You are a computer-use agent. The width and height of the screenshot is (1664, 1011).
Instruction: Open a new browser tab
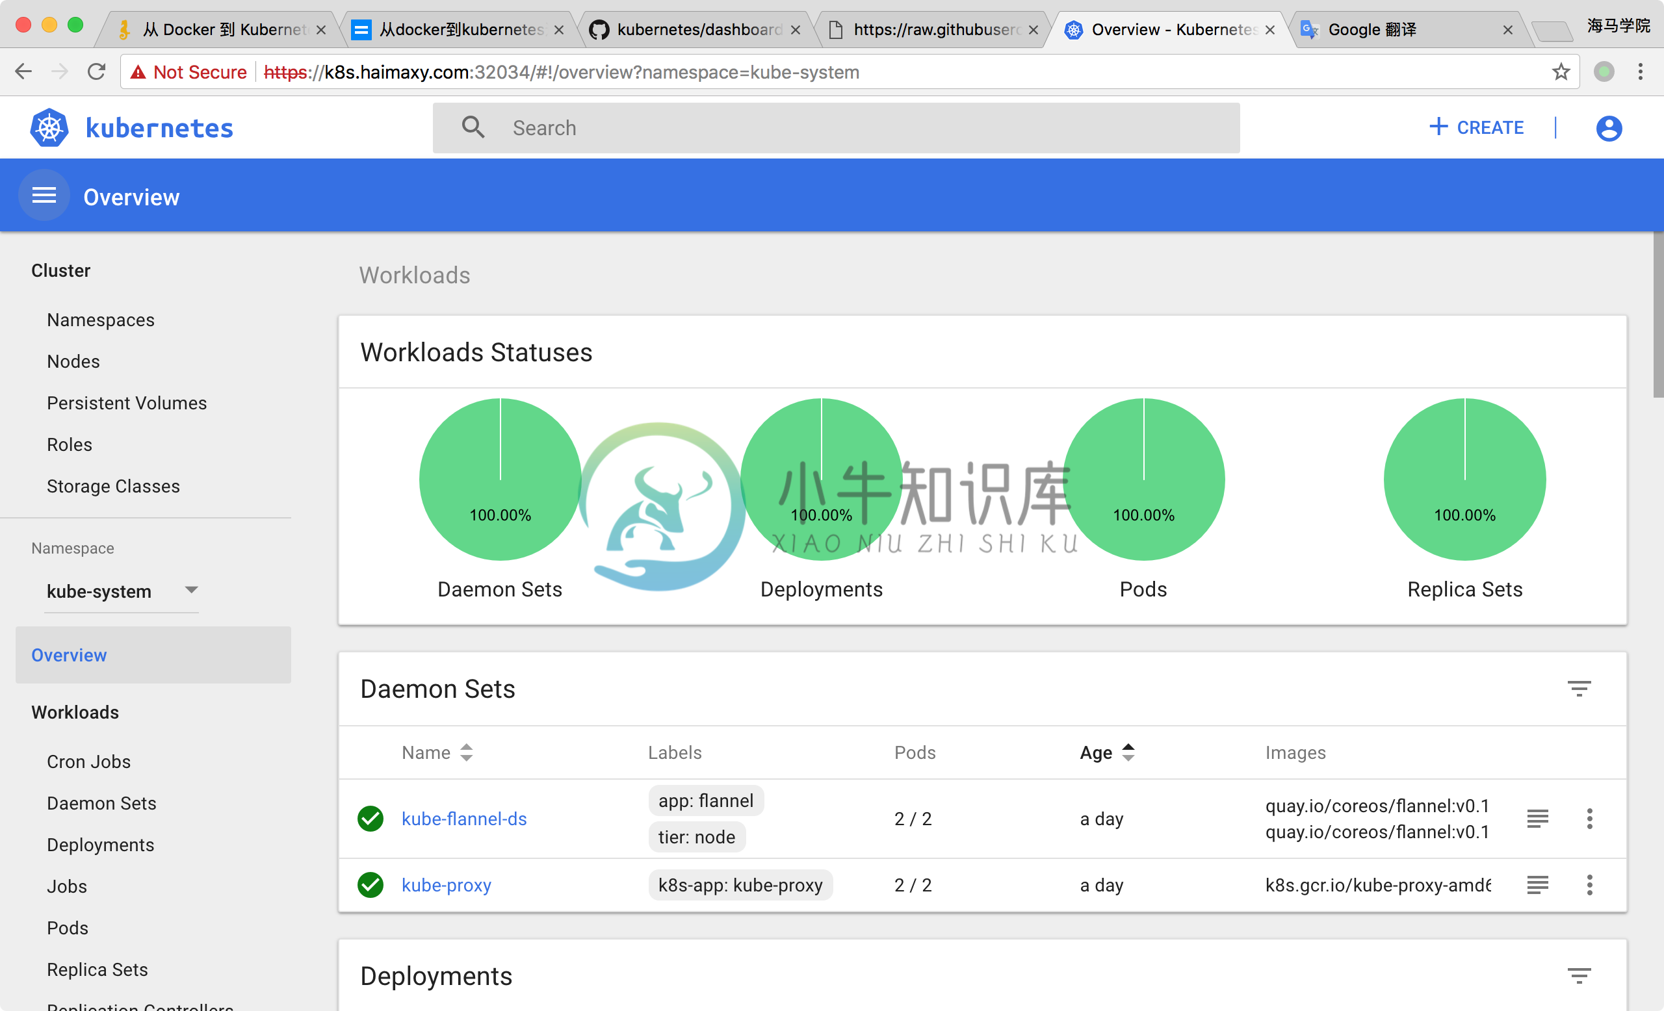[x=1552, y=31]
